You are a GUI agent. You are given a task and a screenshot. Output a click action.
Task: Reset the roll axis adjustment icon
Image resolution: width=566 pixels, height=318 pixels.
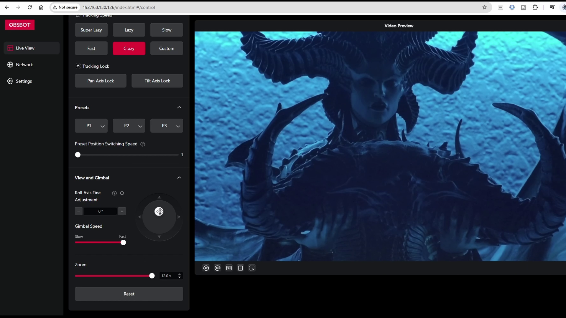point(122,193)
